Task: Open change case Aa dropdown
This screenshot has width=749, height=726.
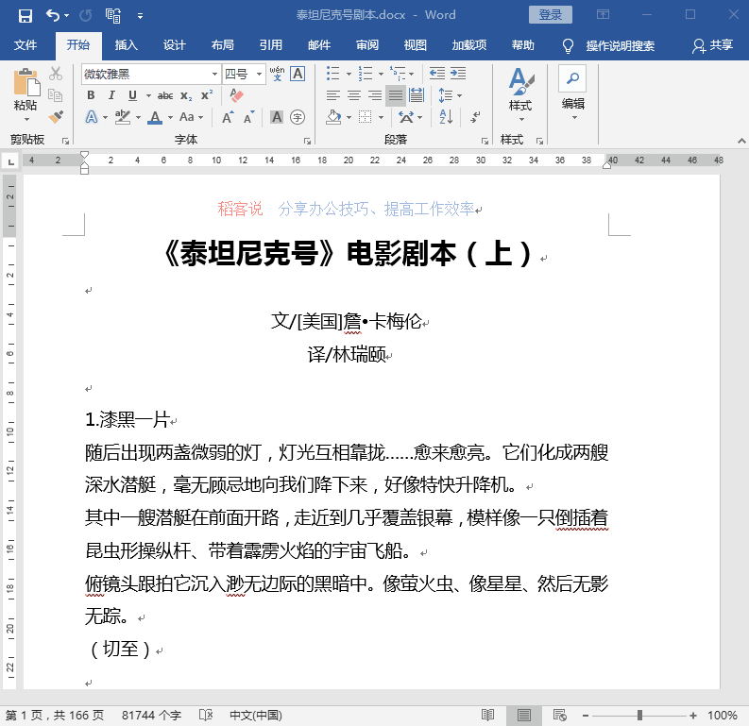Action: 191,117
